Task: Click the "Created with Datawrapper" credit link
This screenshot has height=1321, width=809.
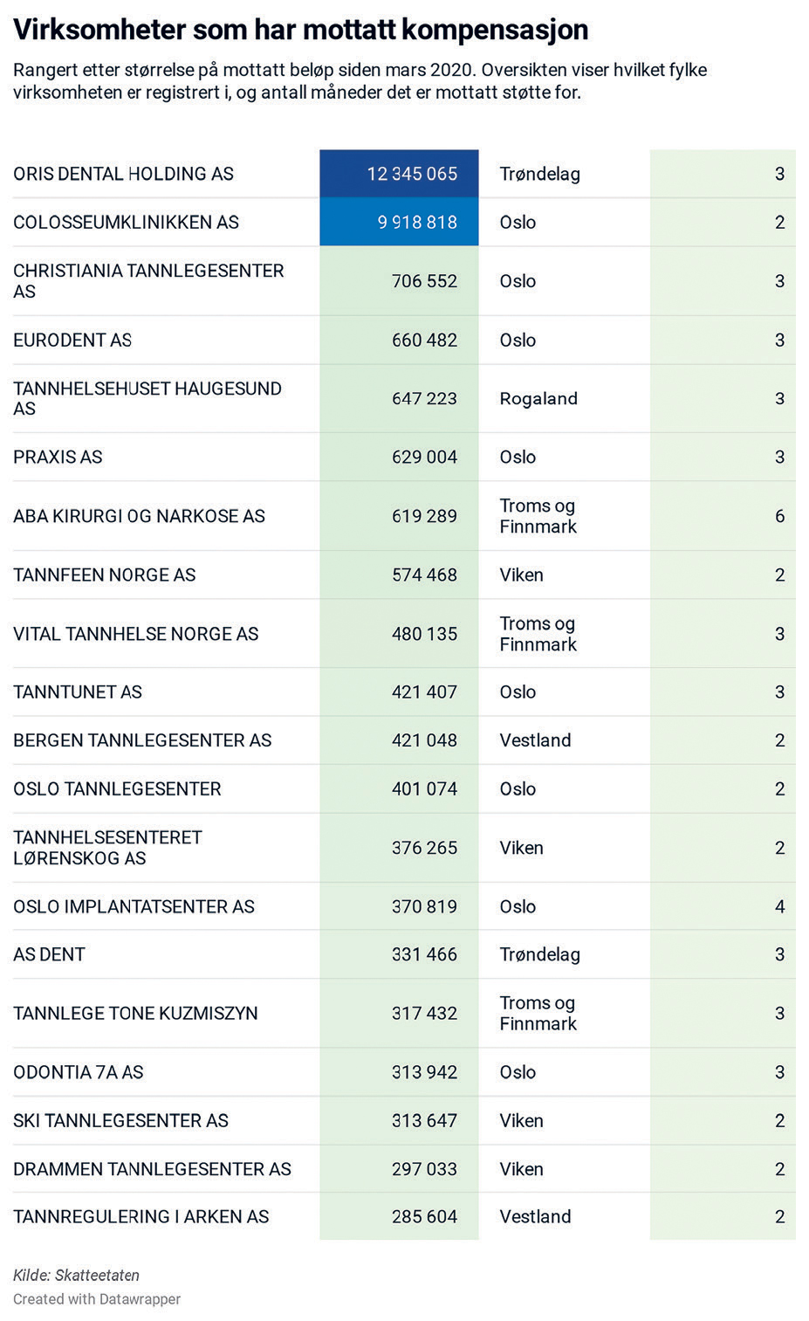Action: [97, 1299]
